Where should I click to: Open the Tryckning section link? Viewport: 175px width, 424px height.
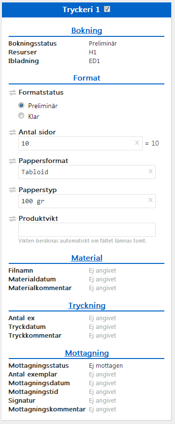point(87,306)
